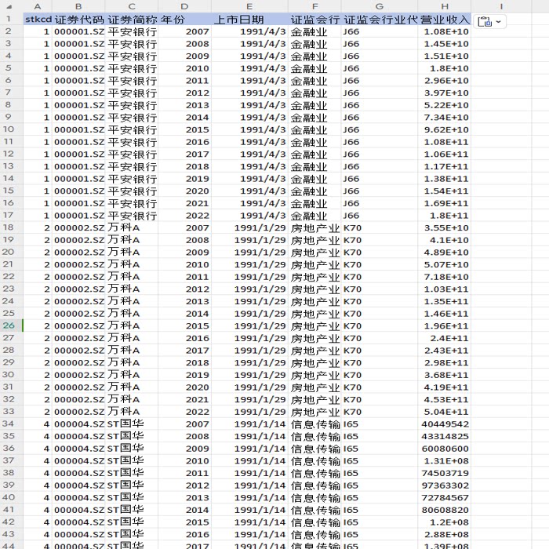The width and height of the screenshot is (549, 549).
Task: Select K70 code in row 26
Action: tap(379, 325)
